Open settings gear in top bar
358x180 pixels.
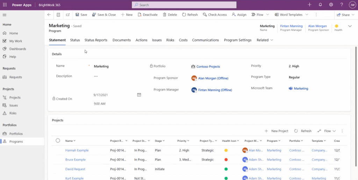coord(331,5)
